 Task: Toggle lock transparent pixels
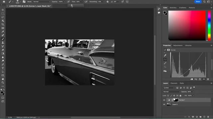coord(168,96)
